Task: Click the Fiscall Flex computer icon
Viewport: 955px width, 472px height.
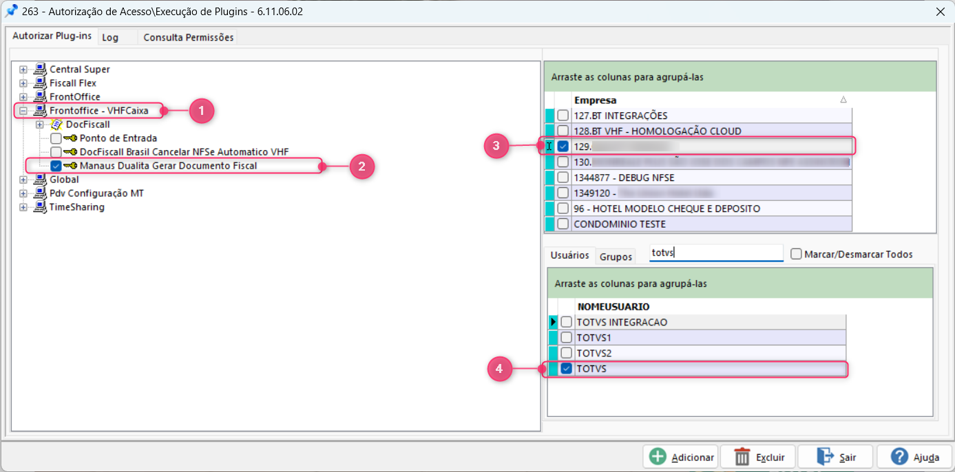Action: (x=40, y=83)
